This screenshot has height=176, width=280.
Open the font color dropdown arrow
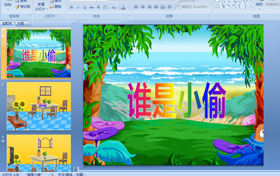click(x=128, y=8)
